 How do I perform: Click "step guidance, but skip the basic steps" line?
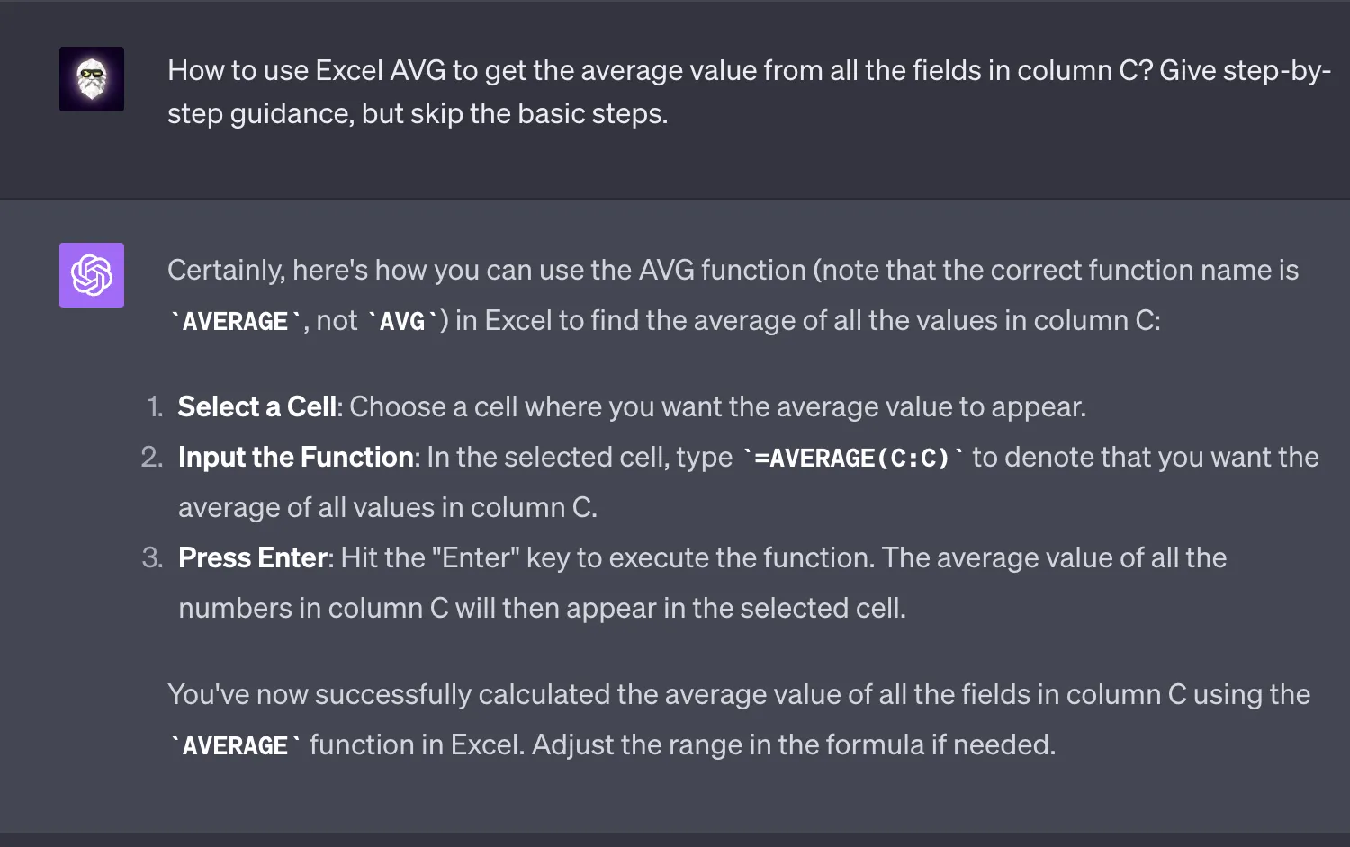(418, 113)
